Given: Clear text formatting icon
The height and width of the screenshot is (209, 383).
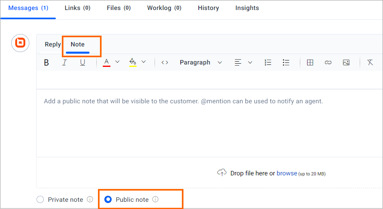Looking at the screenshot, I should 370,62.
